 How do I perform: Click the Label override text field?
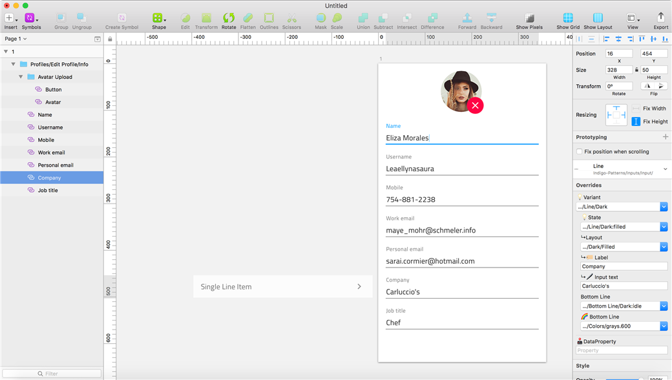click(x=624, y=266)
